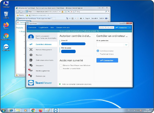Open the Bing search options dropdown
Screen dimensions: 154x113
click(x=109, y=12)
